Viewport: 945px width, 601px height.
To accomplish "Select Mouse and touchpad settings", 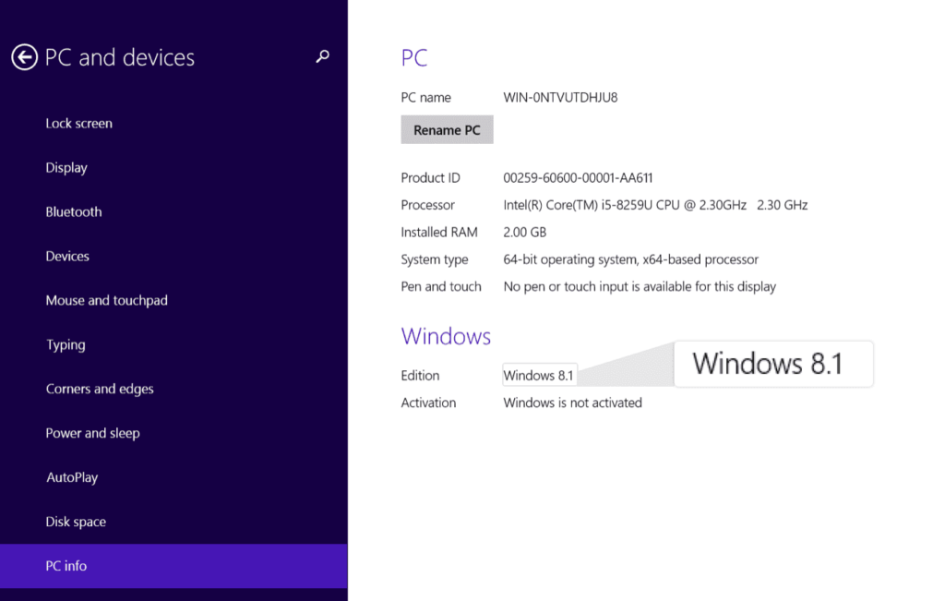I will pyautogui.click(x=106, y=300).
